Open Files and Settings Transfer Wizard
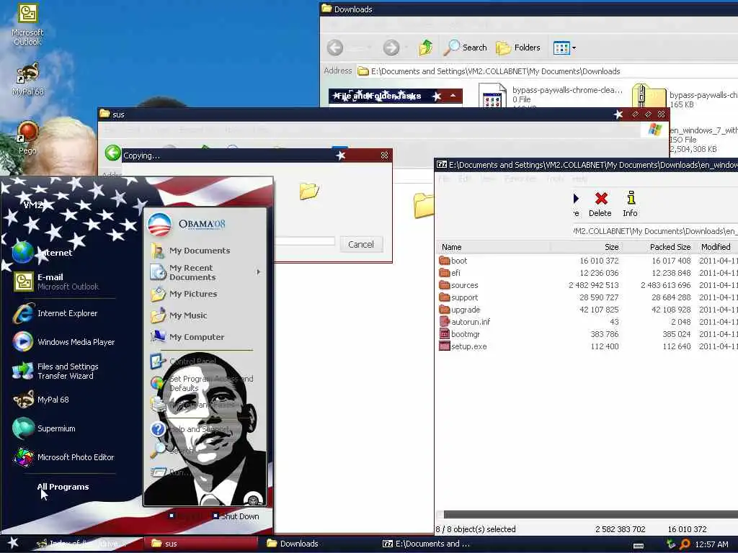 tap(55, 371)
